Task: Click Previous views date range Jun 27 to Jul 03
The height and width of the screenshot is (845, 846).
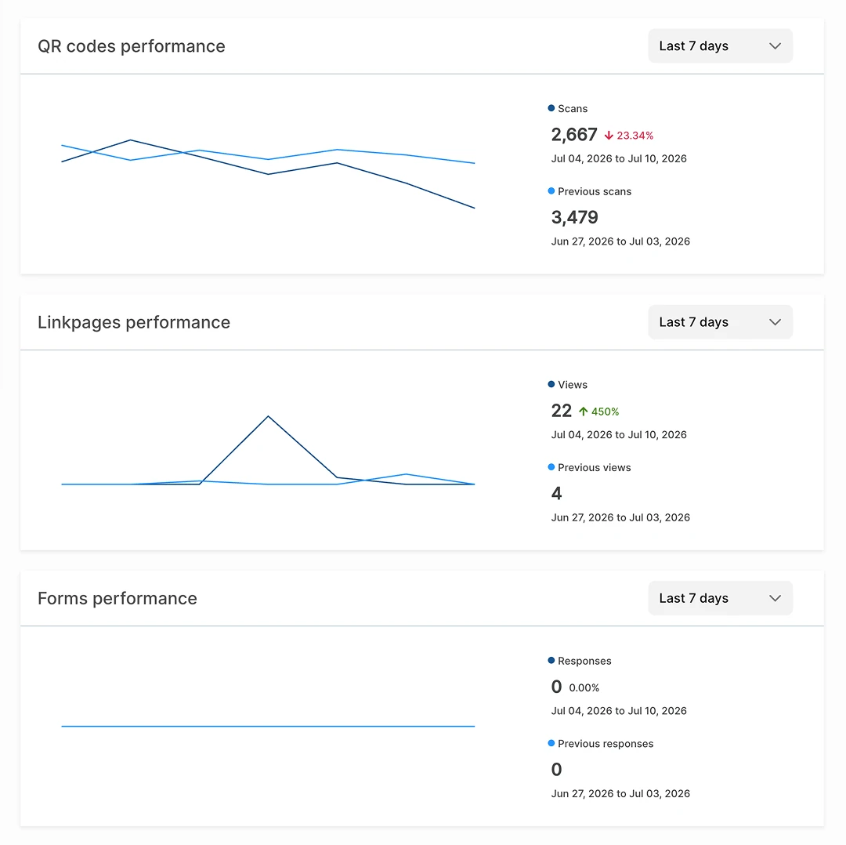Action: pyautogui.click(x=620, y=517)
